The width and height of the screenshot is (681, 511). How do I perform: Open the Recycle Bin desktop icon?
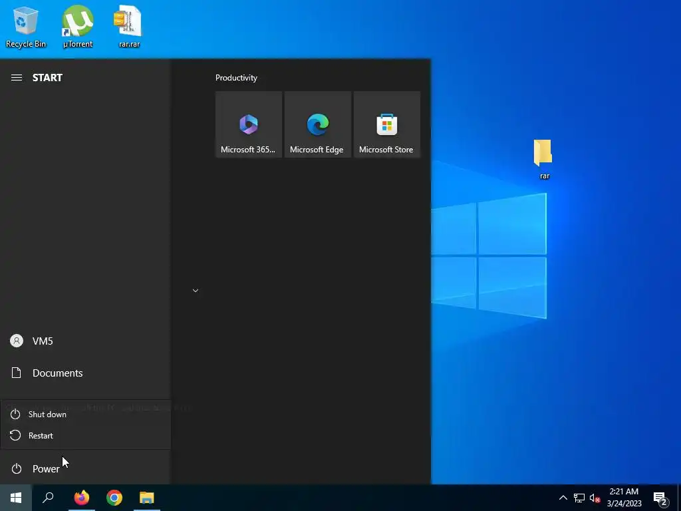click(25, 26)
